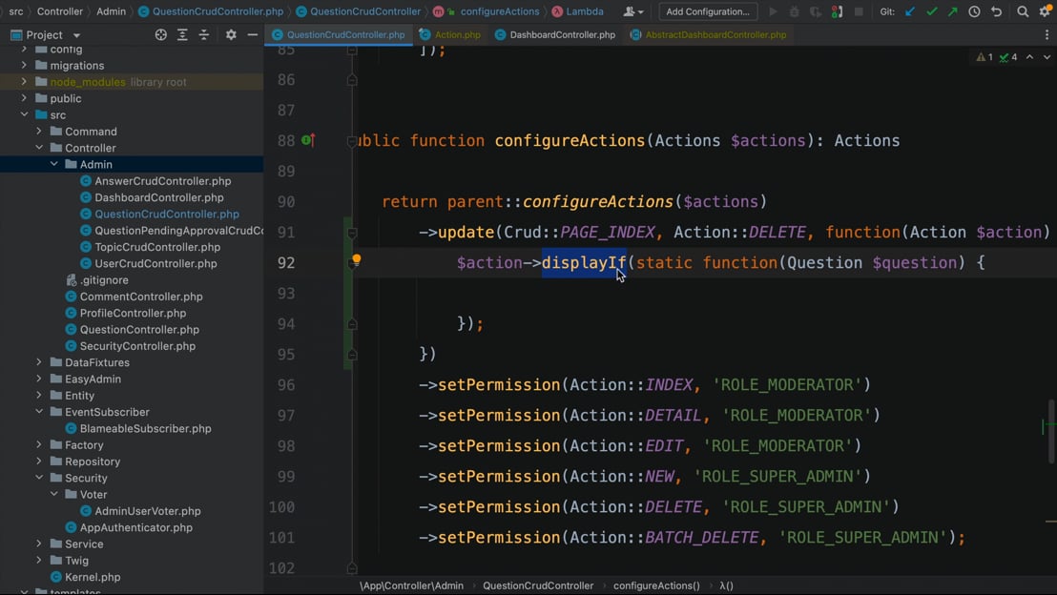Open AnswerCrudController.php in project tree

pyautogui.click(x=162, y=180)
